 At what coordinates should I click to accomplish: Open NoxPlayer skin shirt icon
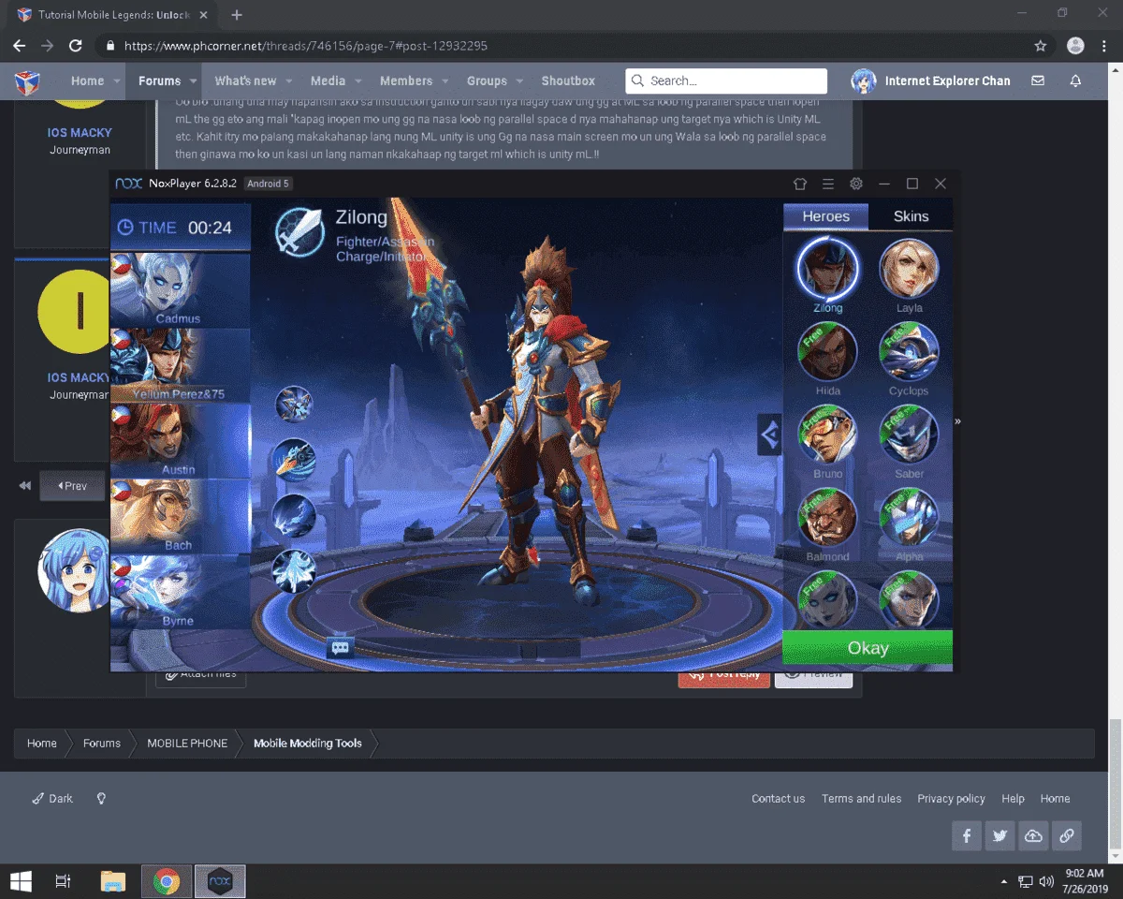pos(799,184)
